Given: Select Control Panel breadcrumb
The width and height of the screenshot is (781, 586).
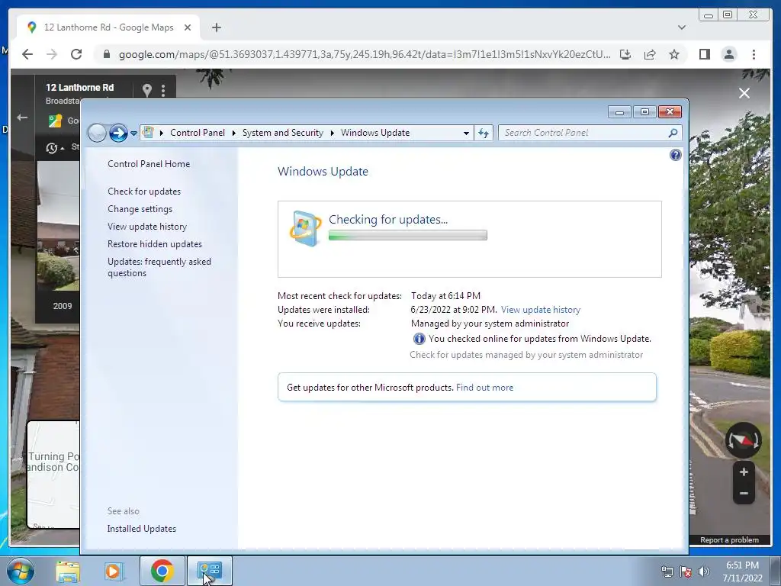Looking at the screenshot, I should pos(198,133).
